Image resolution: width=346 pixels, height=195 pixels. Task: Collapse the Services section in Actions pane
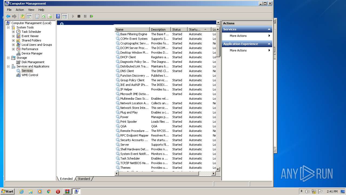(269, 29)
